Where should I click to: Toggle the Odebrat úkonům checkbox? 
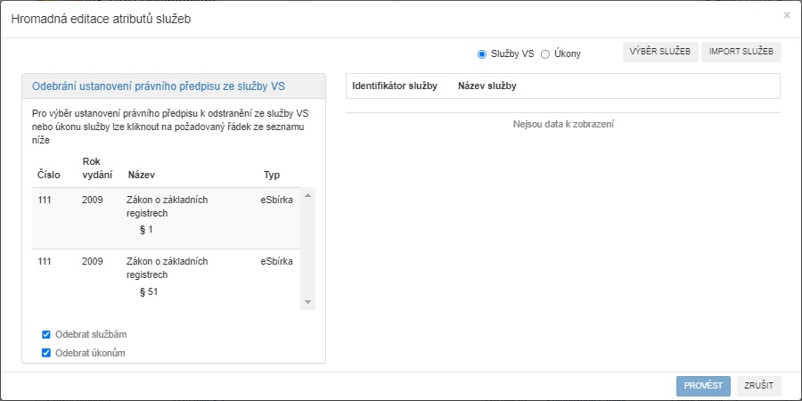click(x=46, y=354)
